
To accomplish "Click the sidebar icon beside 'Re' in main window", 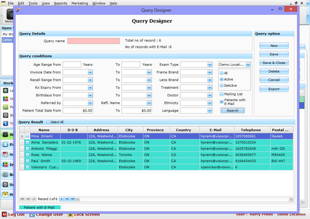I will point(6,175).
